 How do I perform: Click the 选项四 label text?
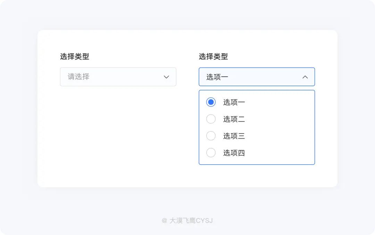pos(234,153)
